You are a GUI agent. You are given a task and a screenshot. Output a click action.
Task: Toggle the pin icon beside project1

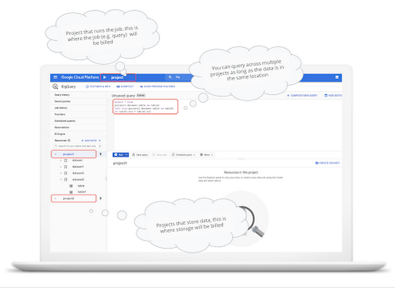coord(101,154)
